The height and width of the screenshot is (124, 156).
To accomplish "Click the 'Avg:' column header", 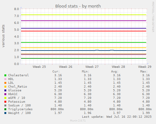I will coord(115,72).
